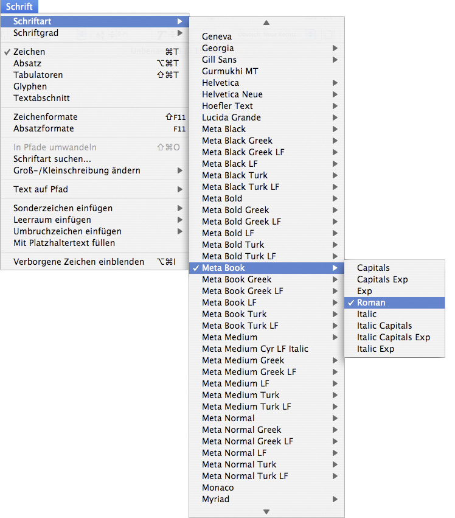
Task: Choose Italic Capitals style
Action: [x=395, y=326]
